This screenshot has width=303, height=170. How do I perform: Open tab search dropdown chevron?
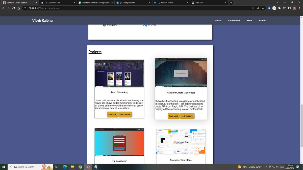[278, 3]
